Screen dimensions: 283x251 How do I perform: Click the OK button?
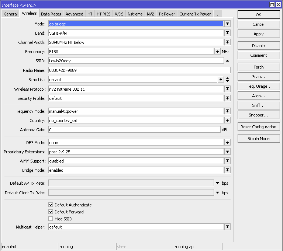tap(259, 15)
